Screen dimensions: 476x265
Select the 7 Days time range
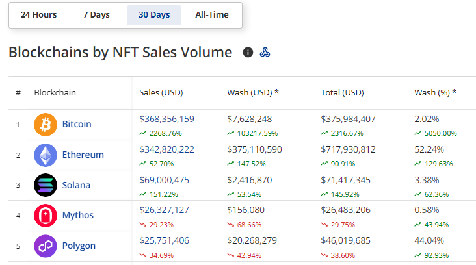tap(96, 15)
